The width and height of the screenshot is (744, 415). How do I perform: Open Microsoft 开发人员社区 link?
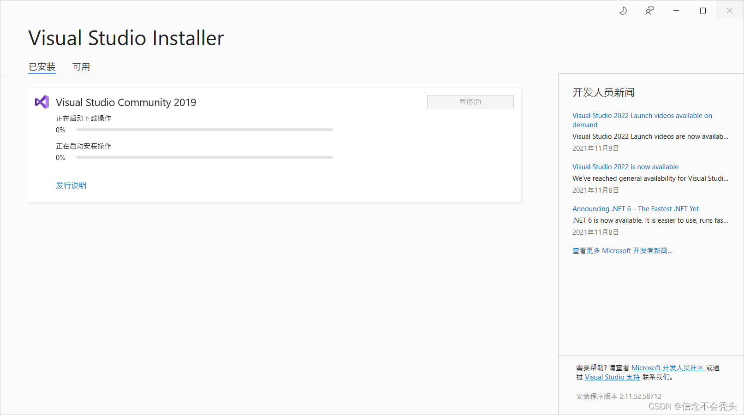(x=667, y=368)
